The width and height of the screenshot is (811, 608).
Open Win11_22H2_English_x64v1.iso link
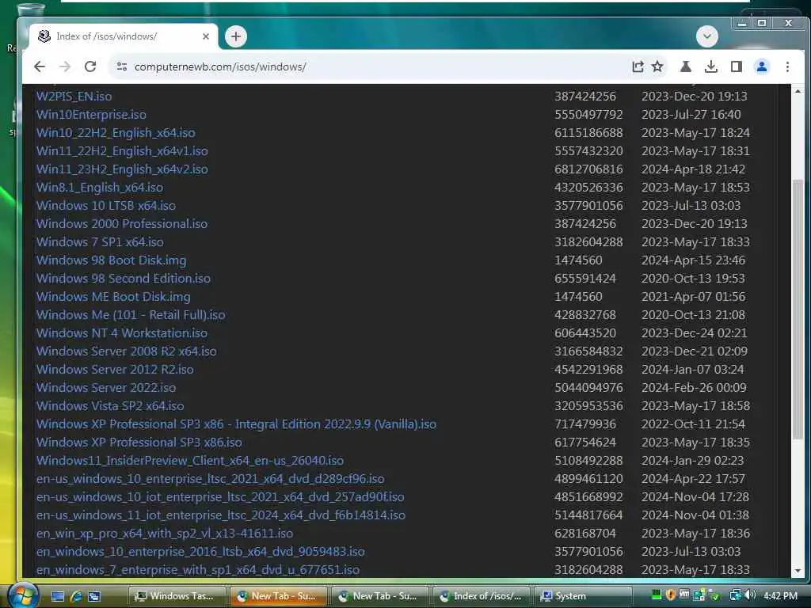tap(122, 151)
